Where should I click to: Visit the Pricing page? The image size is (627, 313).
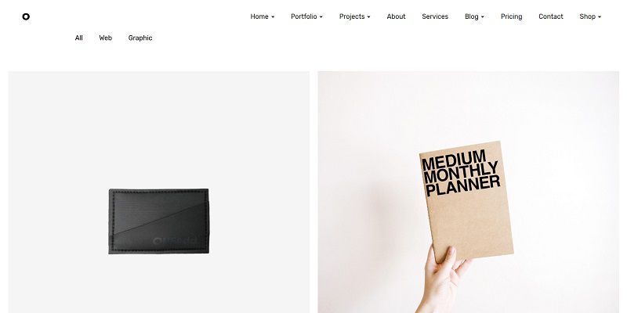click(512, 16)
